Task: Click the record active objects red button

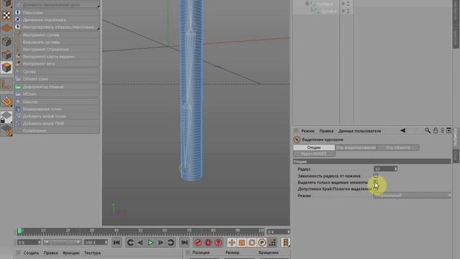Action: pyautogui.click(x=198, y=242)
